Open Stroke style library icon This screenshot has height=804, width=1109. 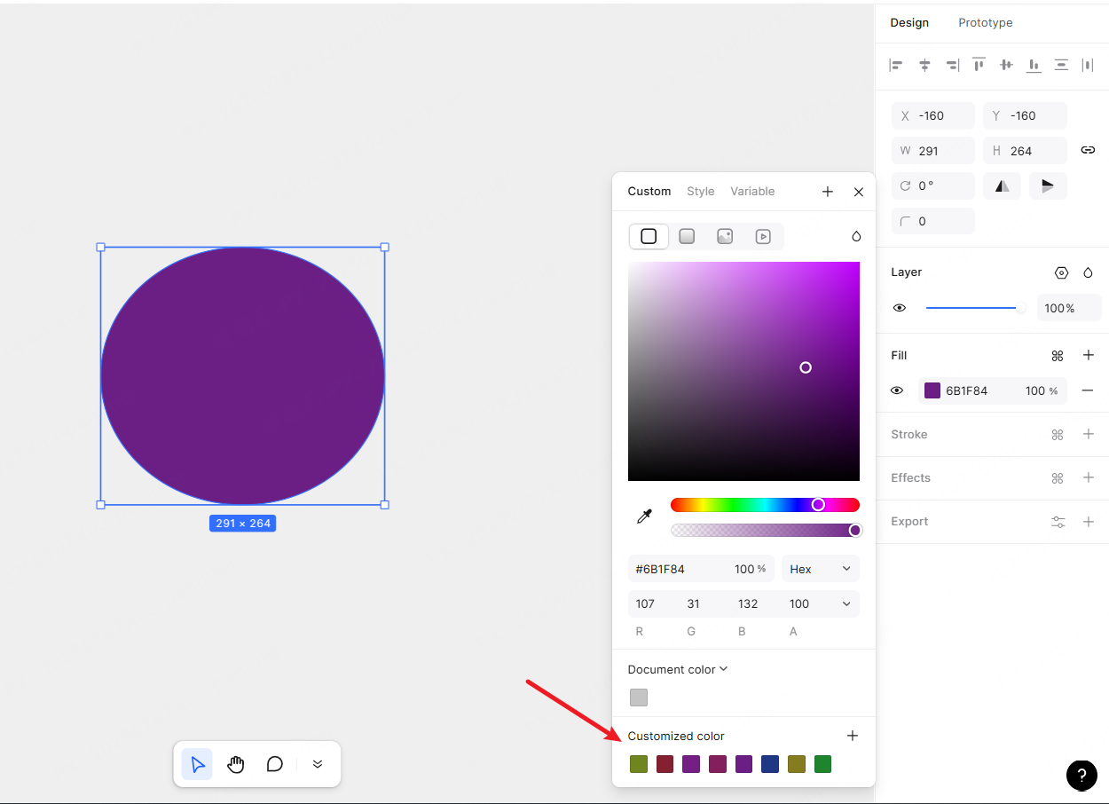1058,434
